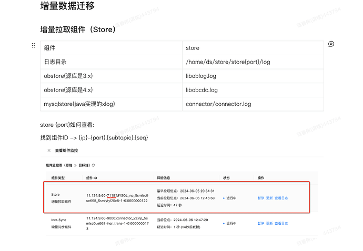Select the cell obstore(源库是3.x)

click(111, 76)
